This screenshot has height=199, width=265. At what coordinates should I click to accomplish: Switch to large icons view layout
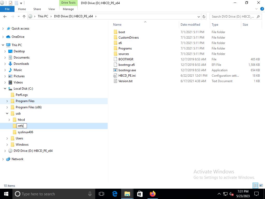click(261, 186)
